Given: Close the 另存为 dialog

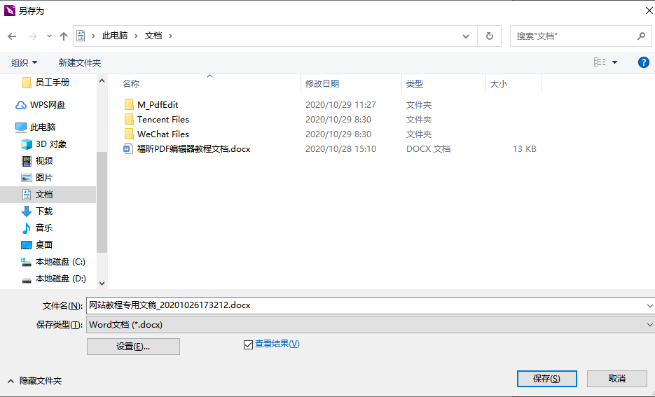Looking at the screenshot, I should tap(649, 11).
